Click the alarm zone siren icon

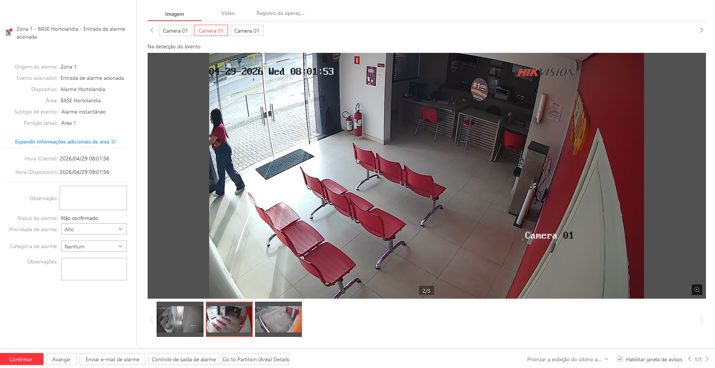(x=9, y=32)
